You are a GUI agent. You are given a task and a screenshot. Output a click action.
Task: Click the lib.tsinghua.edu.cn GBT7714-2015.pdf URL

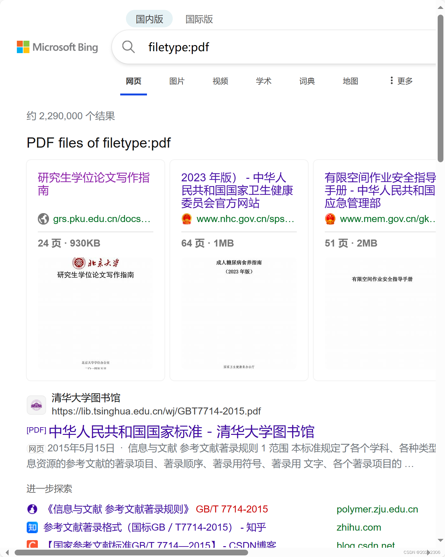[x=156, y=411]
